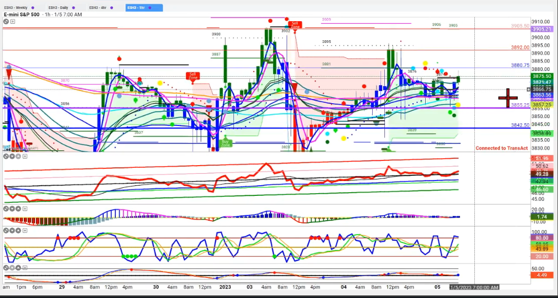Click the 3863.56 blue price tag
The image size is (558, 298).
pos(542,95)
